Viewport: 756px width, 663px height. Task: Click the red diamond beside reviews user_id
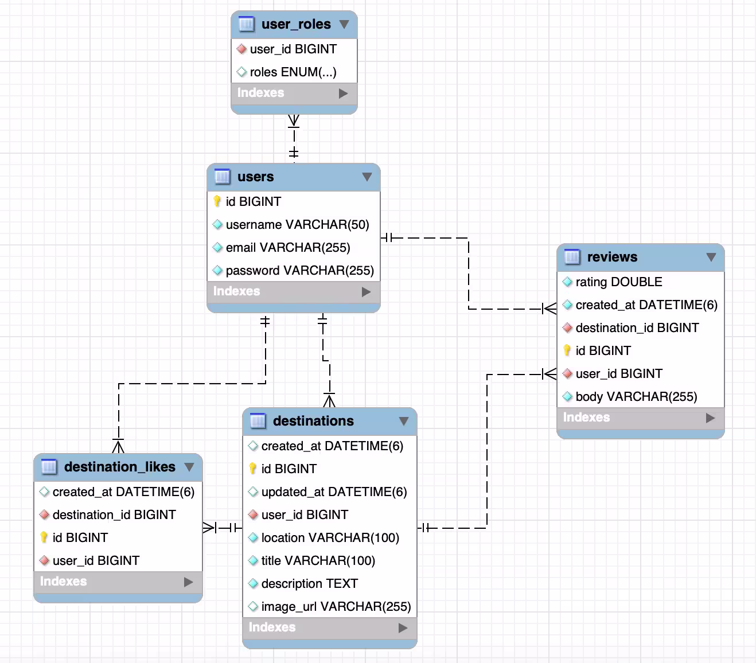tap(567, 373)
